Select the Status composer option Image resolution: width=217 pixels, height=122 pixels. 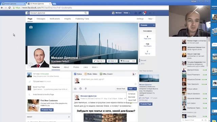click(x=78, y=74)
